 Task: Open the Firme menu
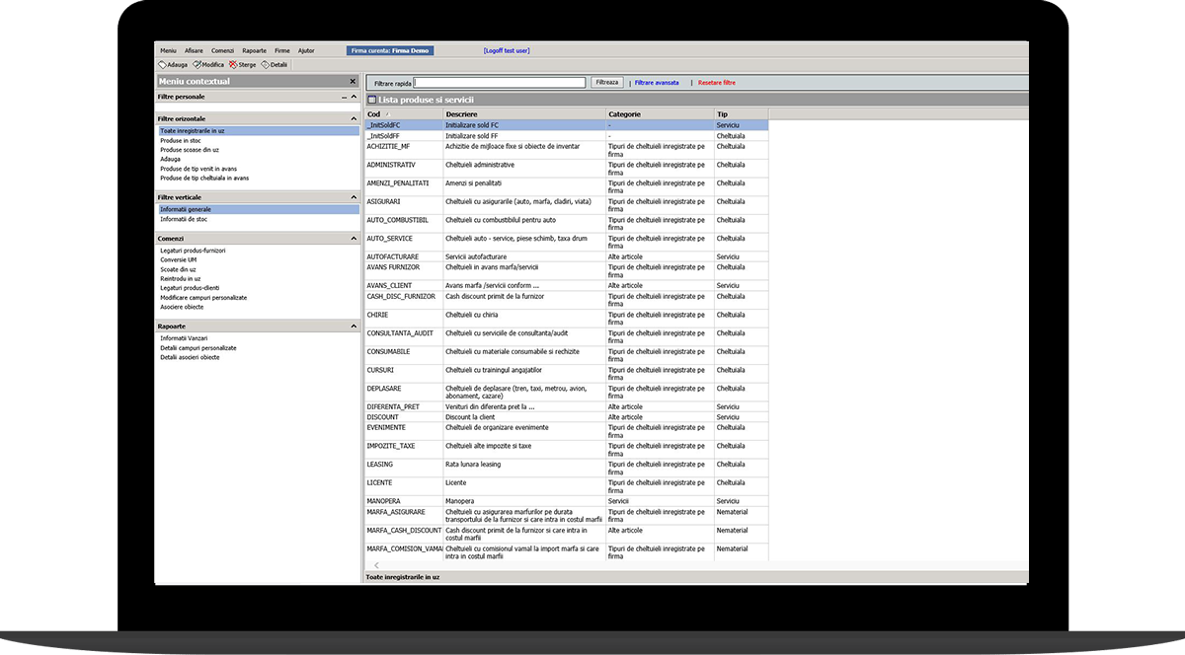pyautogui.click(x=282, y=50)
